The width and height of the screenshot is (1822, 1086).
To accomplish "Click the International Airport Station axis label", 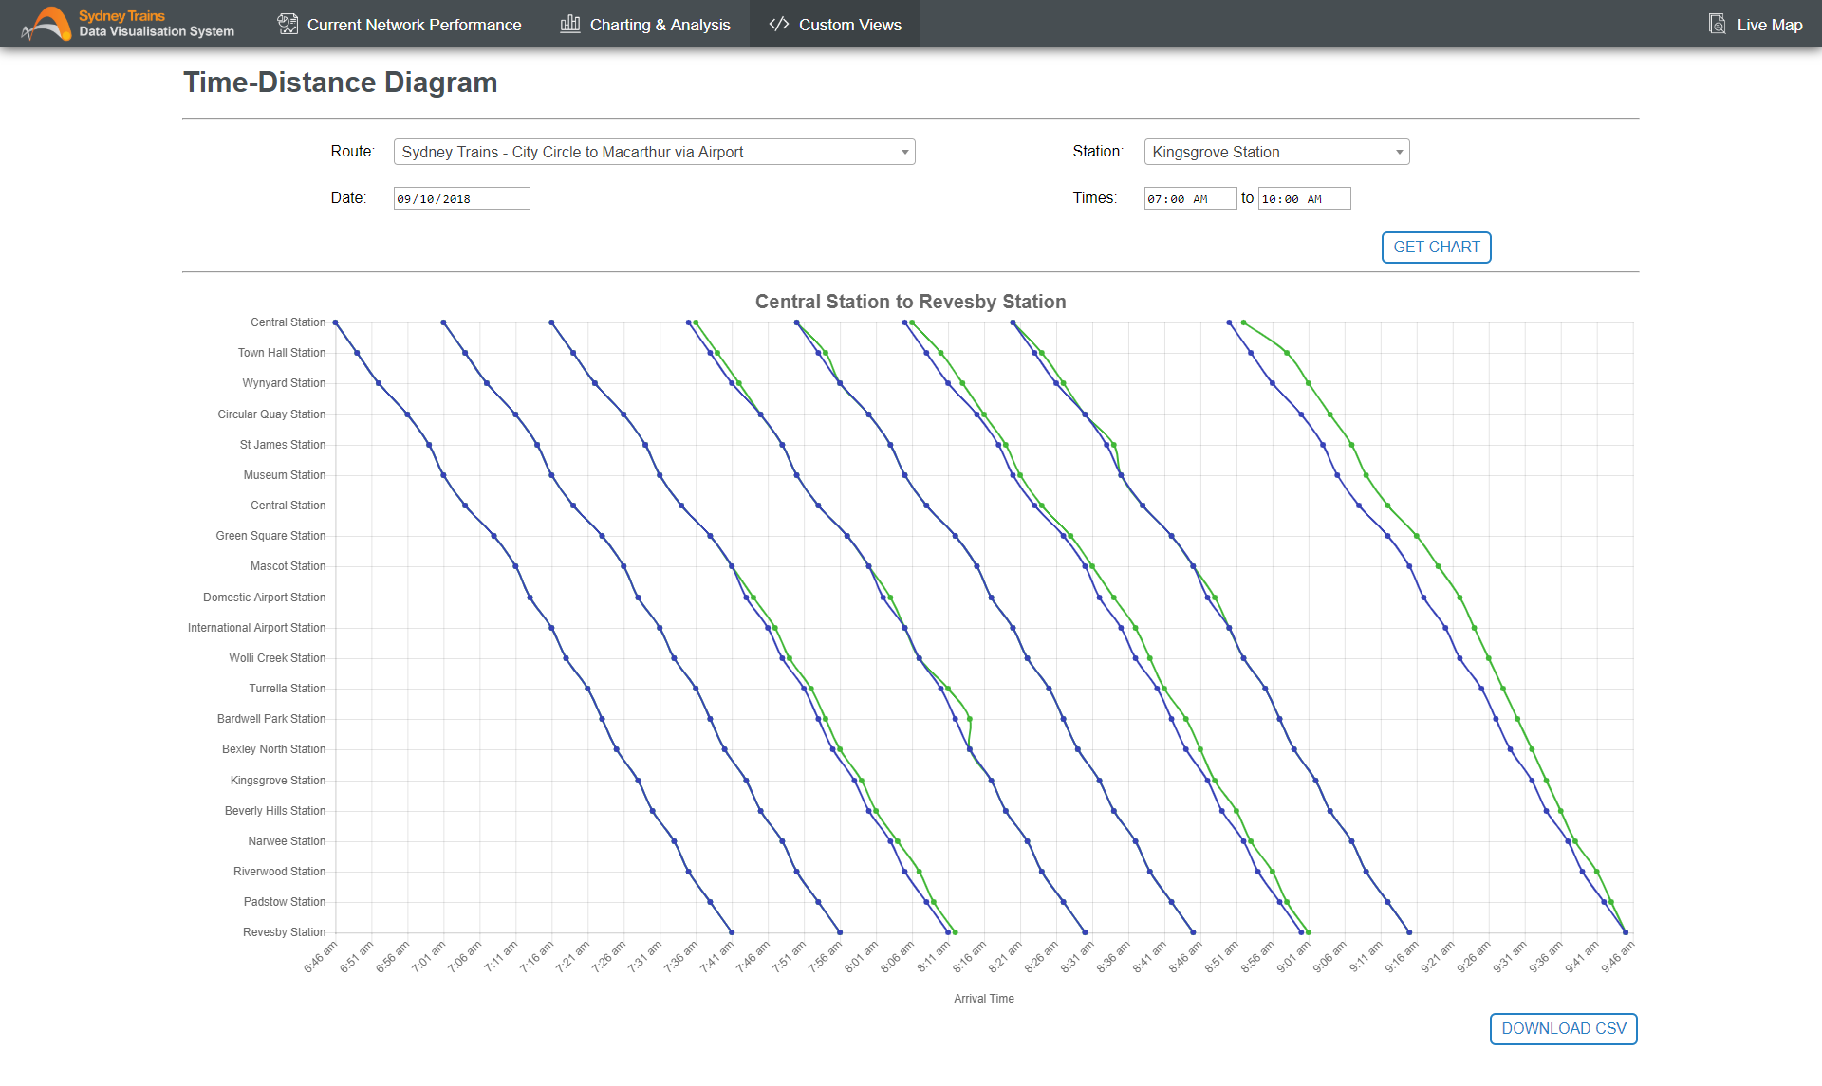I will 256,628.
